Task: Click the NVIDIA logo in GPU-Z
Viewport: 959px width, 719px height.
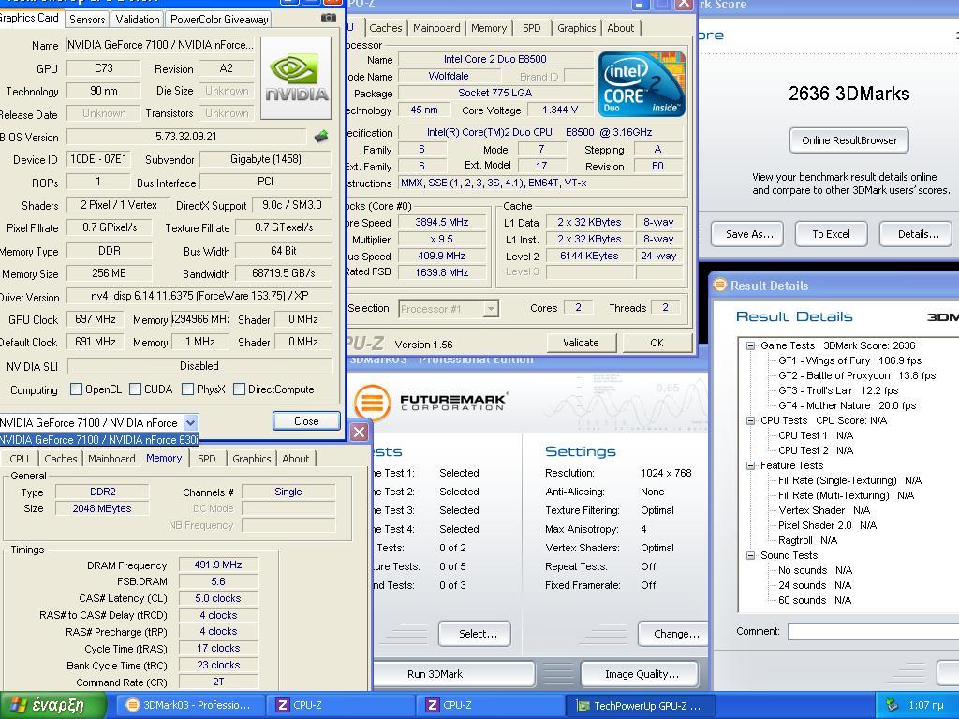Action: (x=297, y=79)
